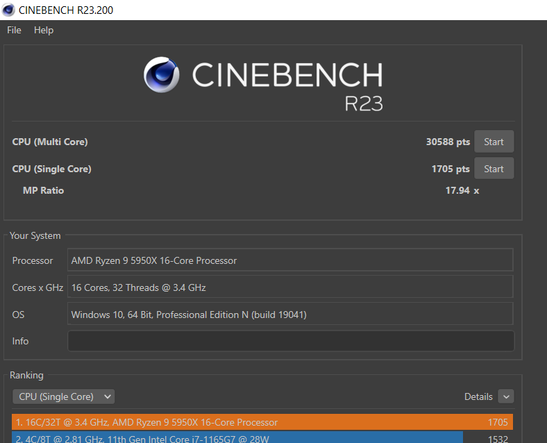
Task: Open the File menu
Action: point(14,31)
